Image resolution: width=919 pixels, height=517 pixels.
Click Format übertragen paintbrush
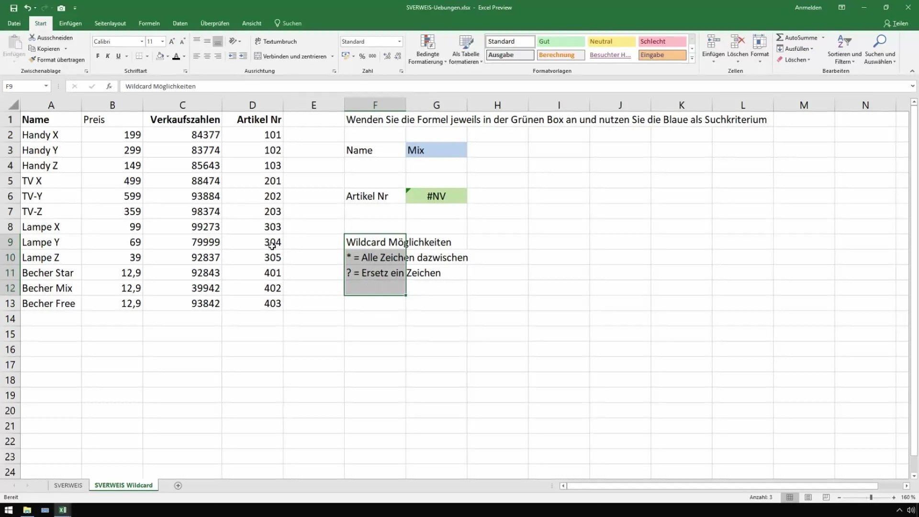click(x=56, y=59)
